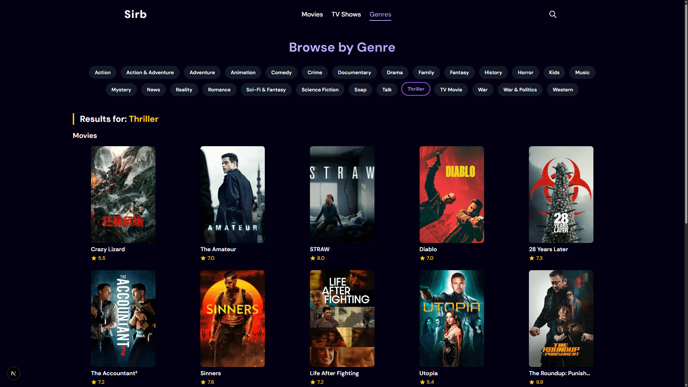Click The Amateur title text
This screenshot has height=387, width=688.
click(x=218, y=249)
